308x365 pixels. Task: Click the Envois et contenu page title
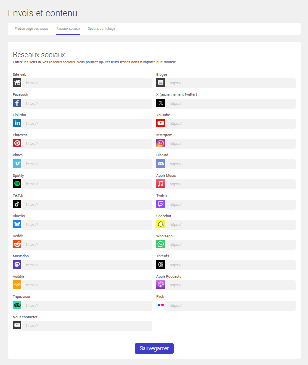42,13
